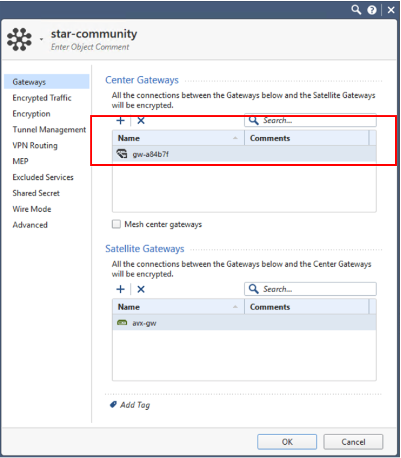Enable Mesh center gateways checkbox
The width and height of the screenshot is (401, 458).
tap(117, 224)
